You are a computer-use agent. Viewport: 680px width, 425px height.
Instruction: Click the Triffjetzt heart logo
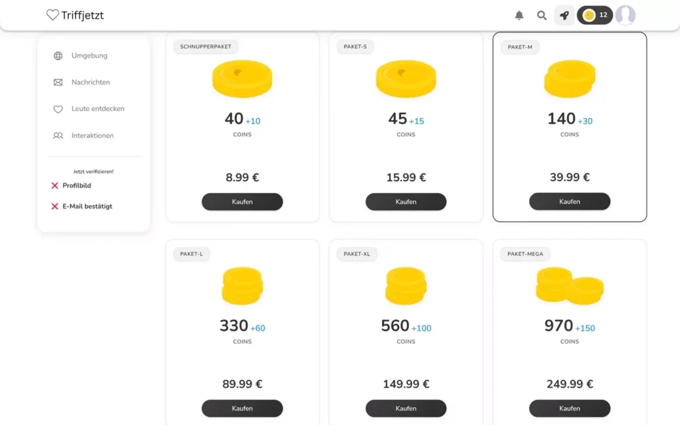click(x=52, y=15)
